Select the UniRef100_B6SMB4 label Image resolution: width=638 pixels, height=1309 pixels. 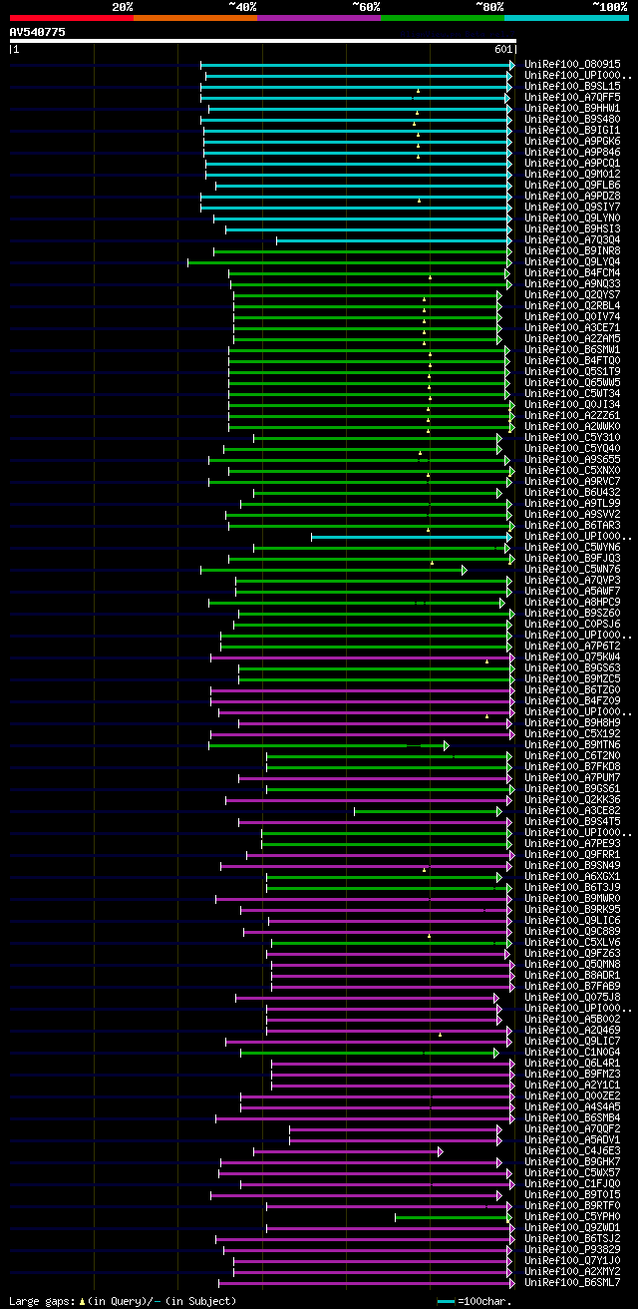click(572, 1117)
